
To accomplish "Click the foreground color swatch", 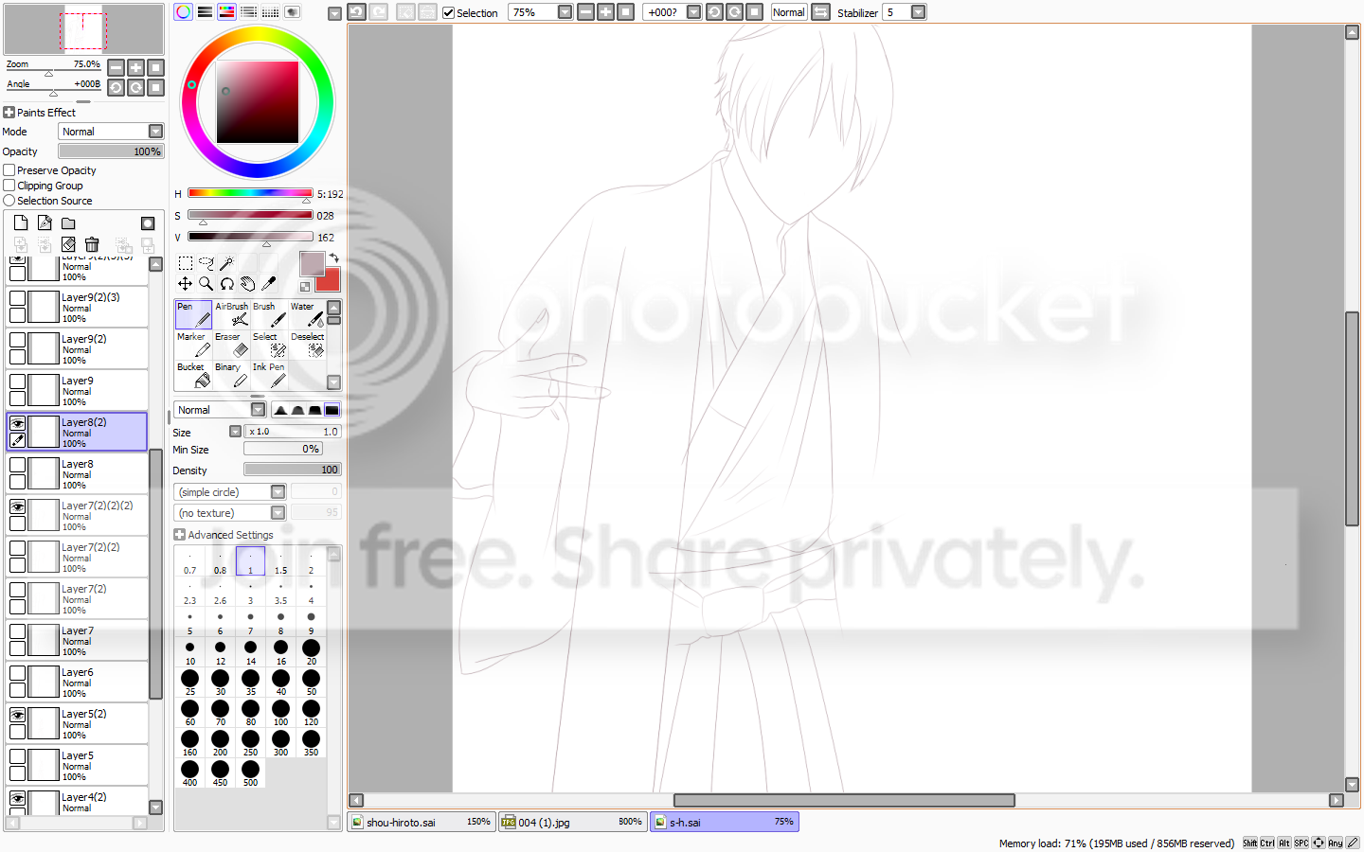I will point(312,263).
